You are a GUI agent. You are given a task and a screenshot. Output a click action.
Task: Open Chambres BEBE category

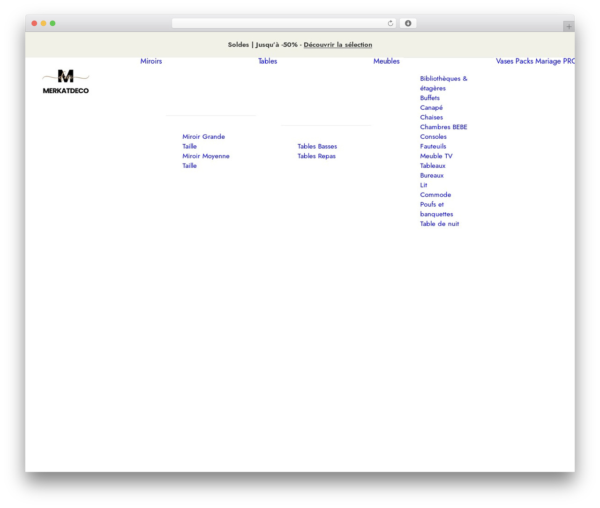click(443, 127)
